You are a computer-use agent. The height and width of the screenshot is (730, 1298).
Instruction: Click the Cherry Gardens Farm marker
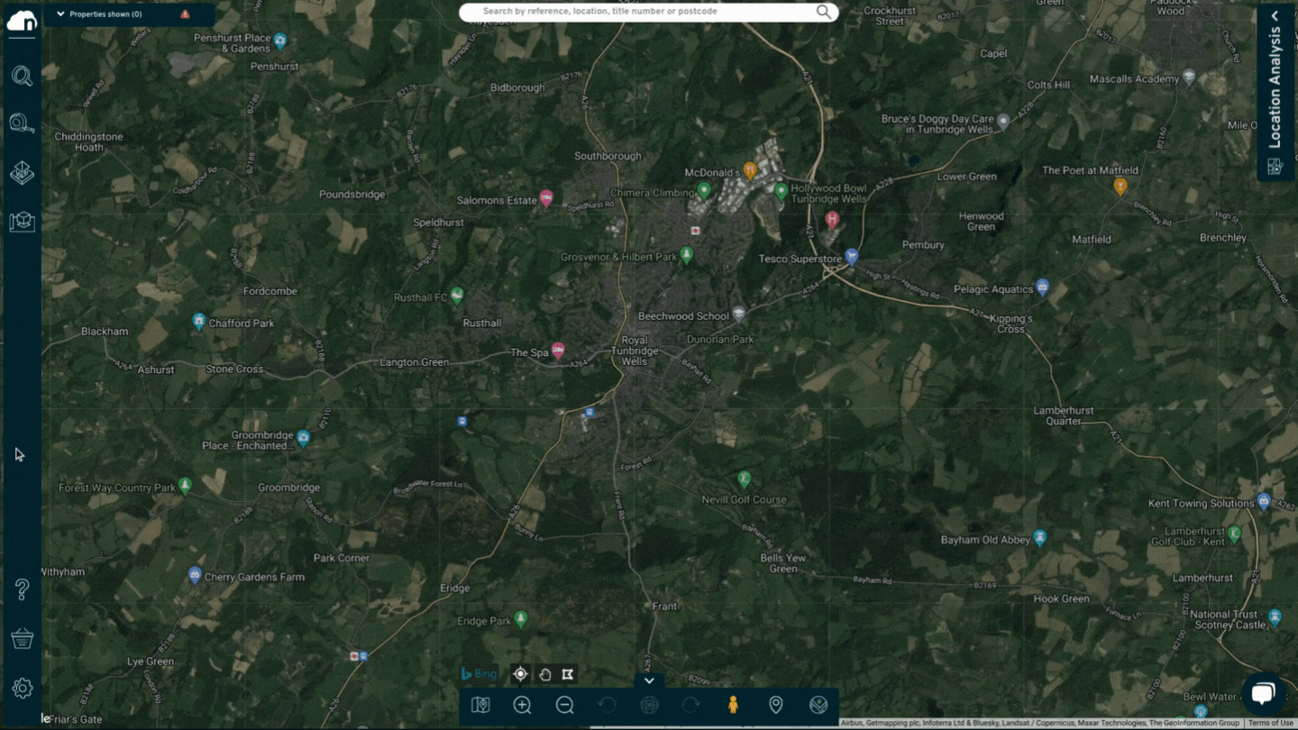pos(195,575)
